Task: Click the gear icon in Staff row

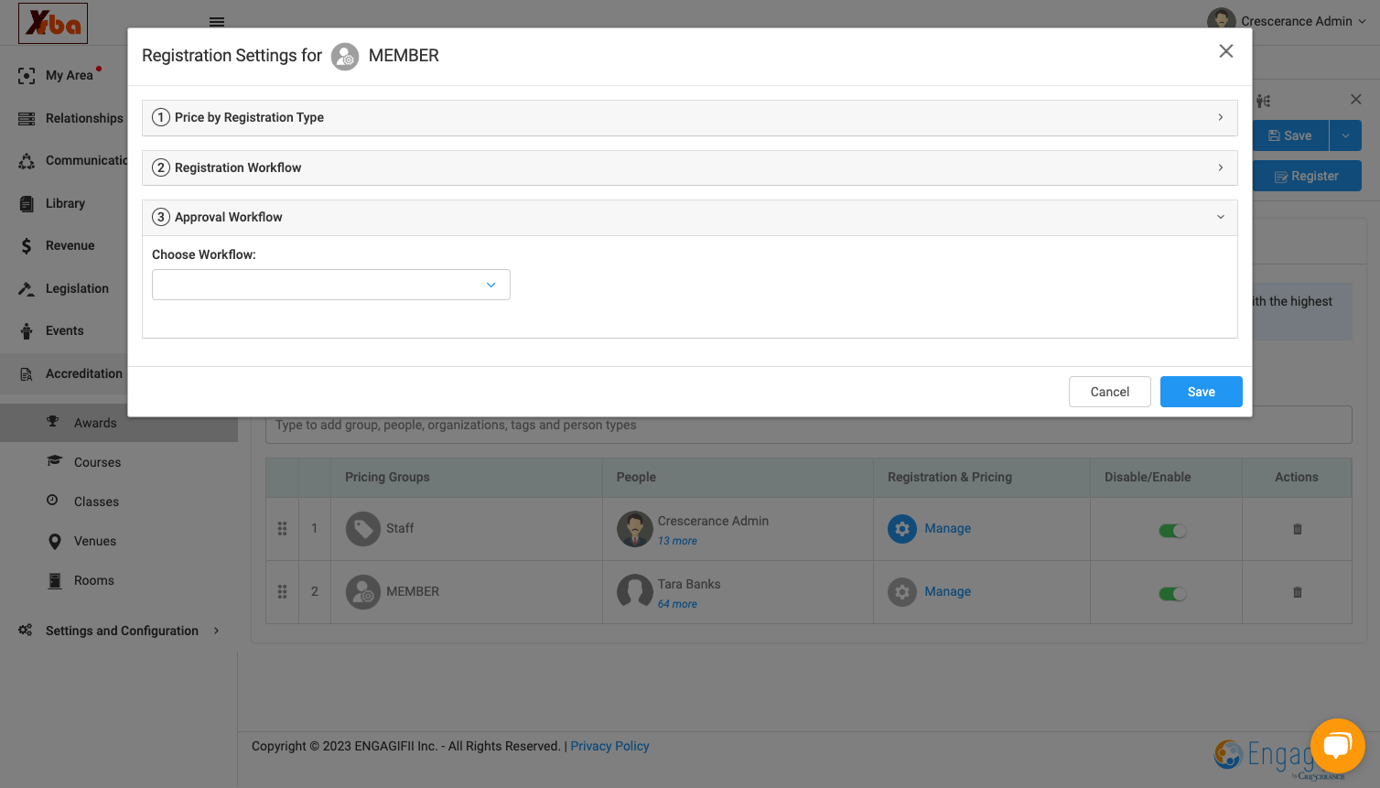Action: coord(902,529)
